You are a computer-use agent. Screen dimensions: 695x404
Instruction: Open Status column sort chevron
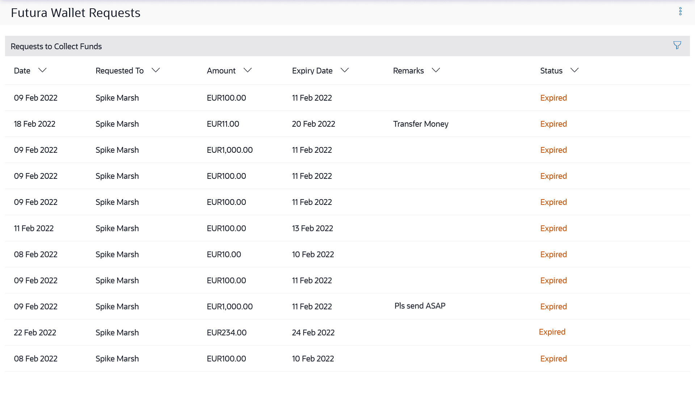point(574,70)
